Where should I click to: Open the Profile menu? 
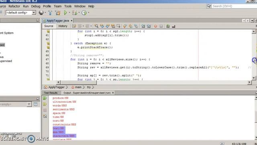tap(47, 6)
